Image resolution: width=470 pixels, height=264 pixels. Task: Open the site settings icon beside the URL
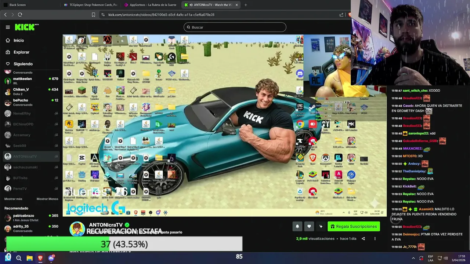pos(103,15)
